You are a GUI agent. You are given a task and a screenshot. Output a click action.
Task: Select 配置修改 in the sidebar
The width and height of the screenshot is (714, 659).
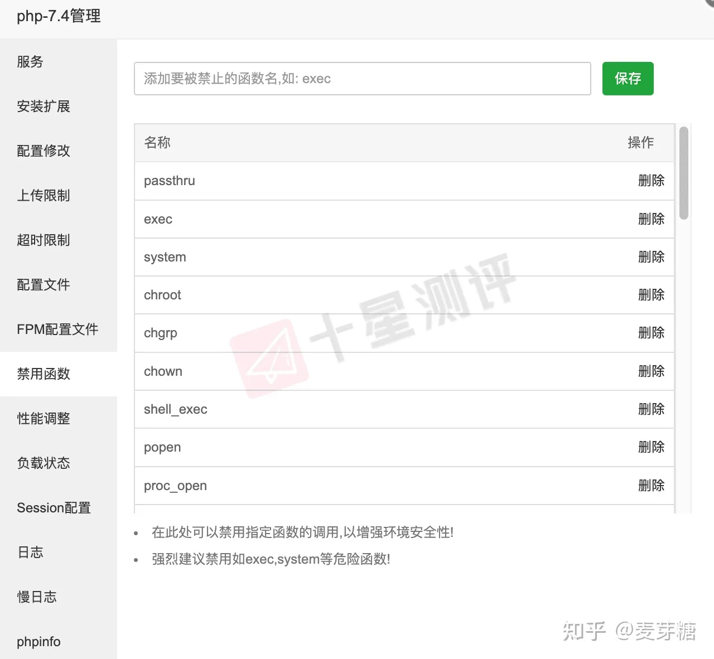point(43,151)
